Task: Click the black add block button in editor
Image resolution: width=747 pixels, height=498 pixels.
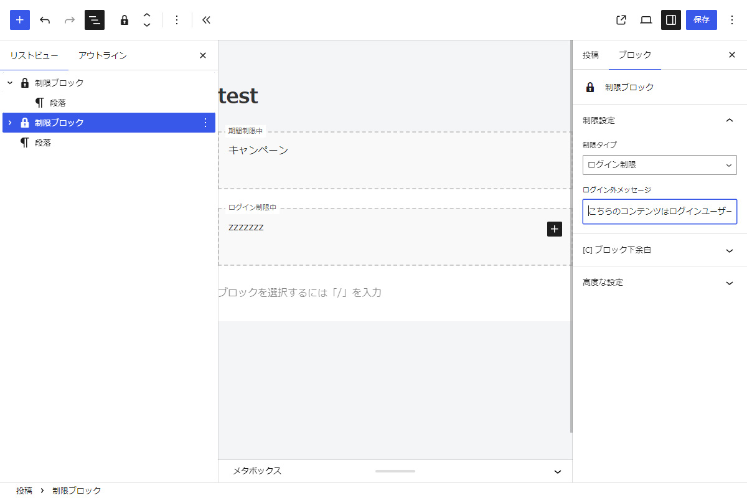Action: pos(555,229)
